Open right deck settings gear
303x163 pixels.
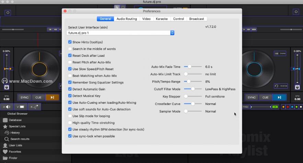pos(296,12)
